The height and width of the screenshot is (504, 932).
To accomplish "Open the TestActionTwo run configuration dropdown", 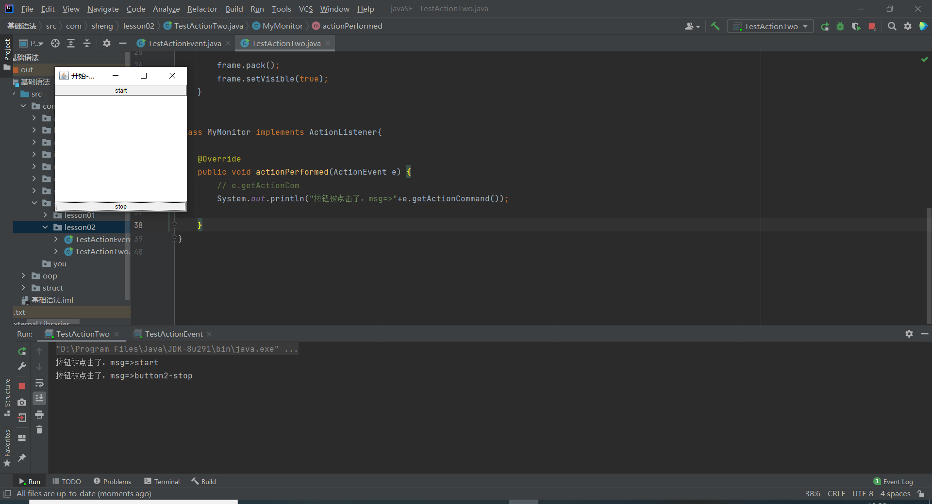I will click(x=770, y=26).
